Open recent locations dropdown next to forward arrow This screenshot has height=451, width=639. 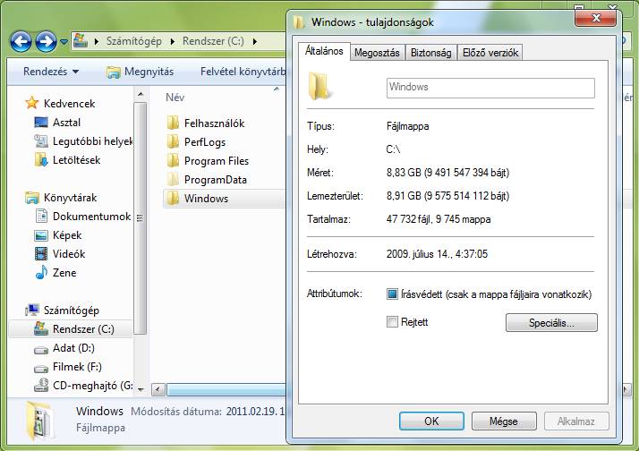pyautogui.click(x=64, y=41)
